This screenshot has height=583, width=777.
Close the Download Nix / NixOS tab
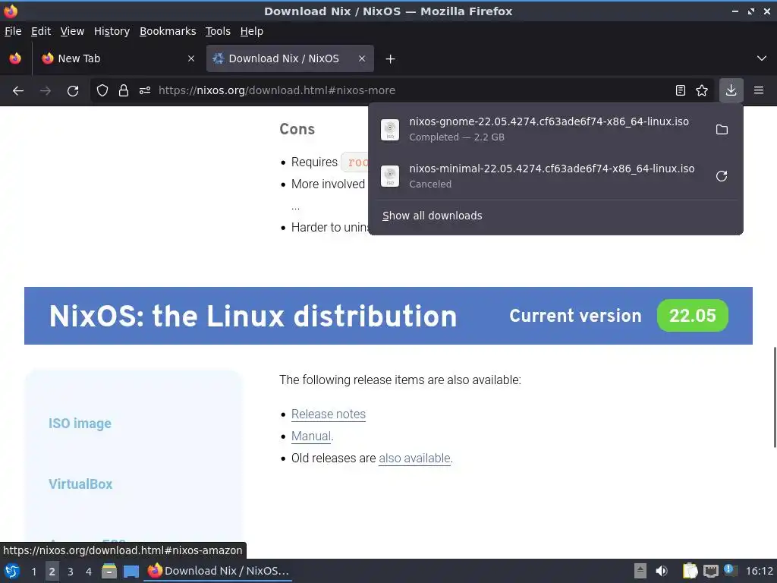pyautogui.click(x=362, y=58)
